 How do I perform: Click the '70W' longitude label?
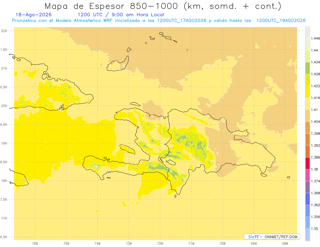pos(223,244)
